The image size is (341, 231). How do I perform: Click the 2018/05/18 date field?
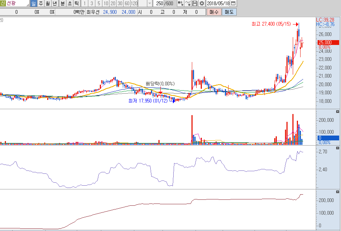point(218,3)
